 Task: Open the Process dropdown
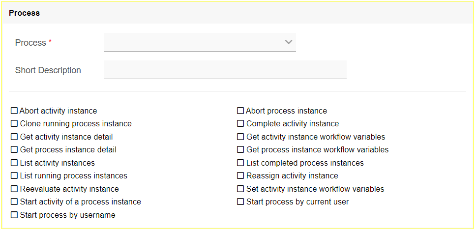(200, 42)
